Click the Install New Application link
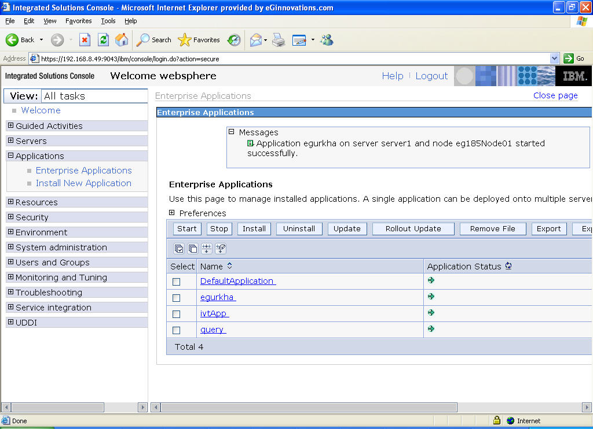Image resolution: width=593 pixels, height=429 pixels. point(83,183)
